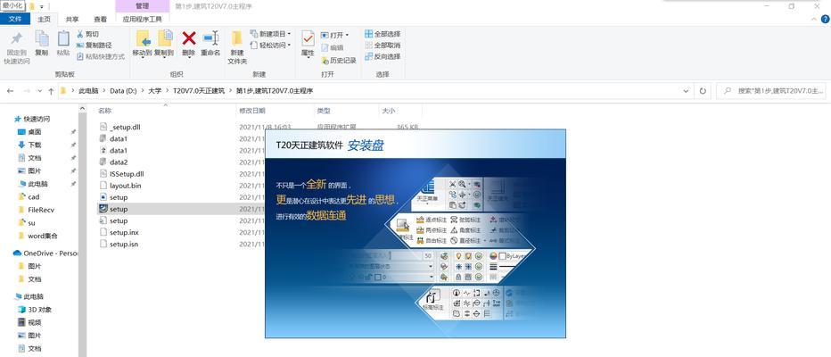Switch to the Home (主页) tab
This screenshot has width=831, height=357.
click(44, 19)
